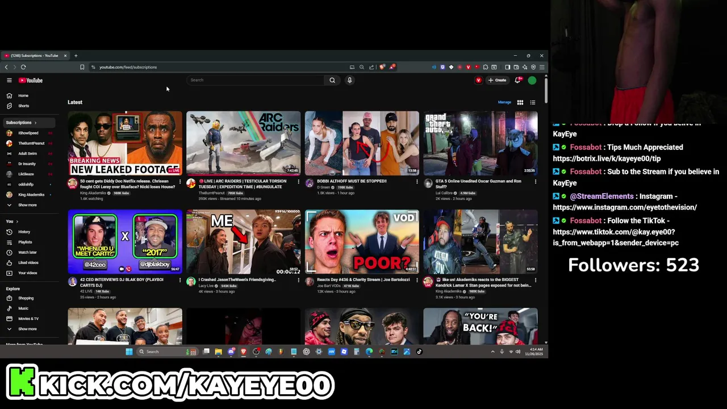Open File Explorer from the taskbar

click(218, 352)
